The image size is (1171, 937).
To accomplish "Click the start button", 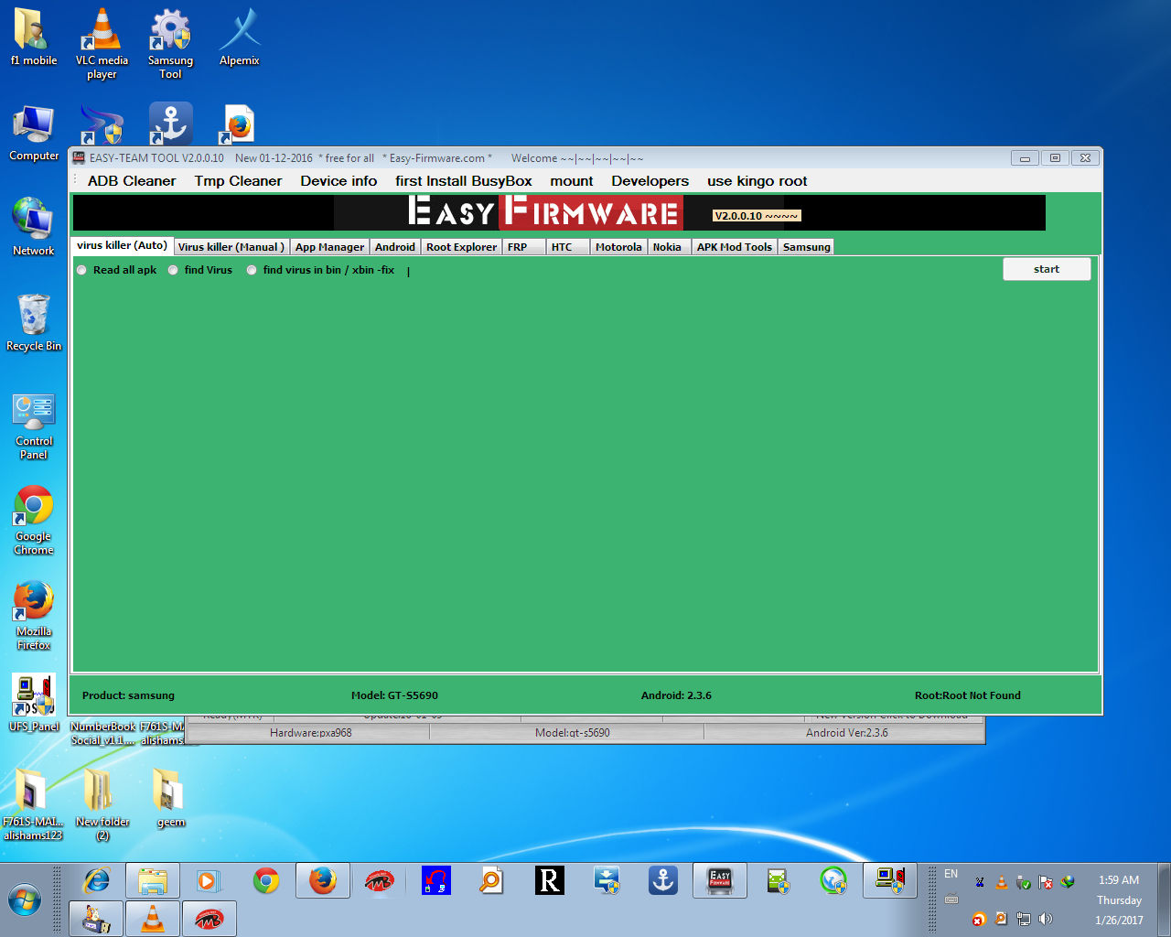I will click(1047, 269).
